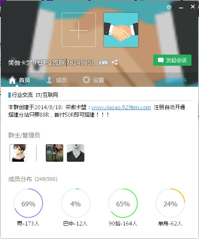Click the 发起会话 green button
The height and width of the screenshot is (239, 199).
(172, 60)
